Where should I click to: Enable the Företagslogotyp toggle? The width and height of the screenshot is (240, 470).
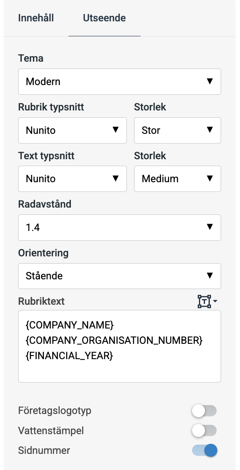[204, 410]
